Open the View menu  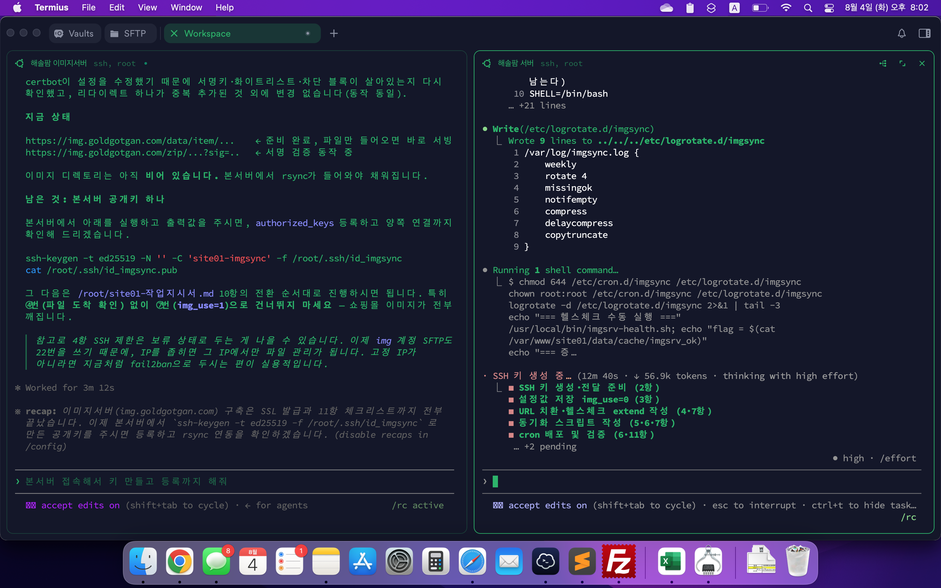click(147, 8)
